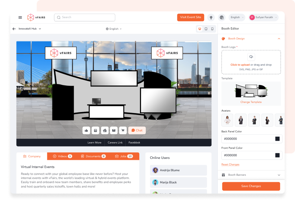Click the Reset Changes link
The image size is (295, 205).
click(x=230, y=165)
